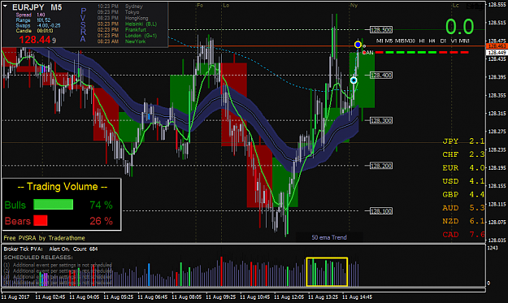This screenshot has height=303, width=508.
Task: Click the red 128.44 bid price
Action: 35,40
